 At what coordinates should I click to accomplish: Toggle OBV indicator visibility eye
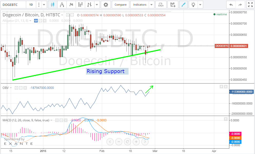click(16, 88)
